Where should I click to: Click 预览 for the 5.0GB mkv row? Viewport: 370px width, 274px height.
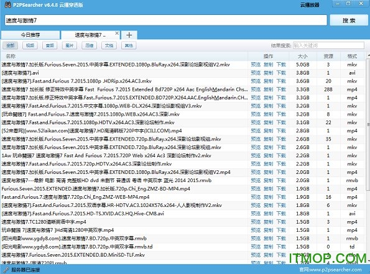[x=256, y=65]
